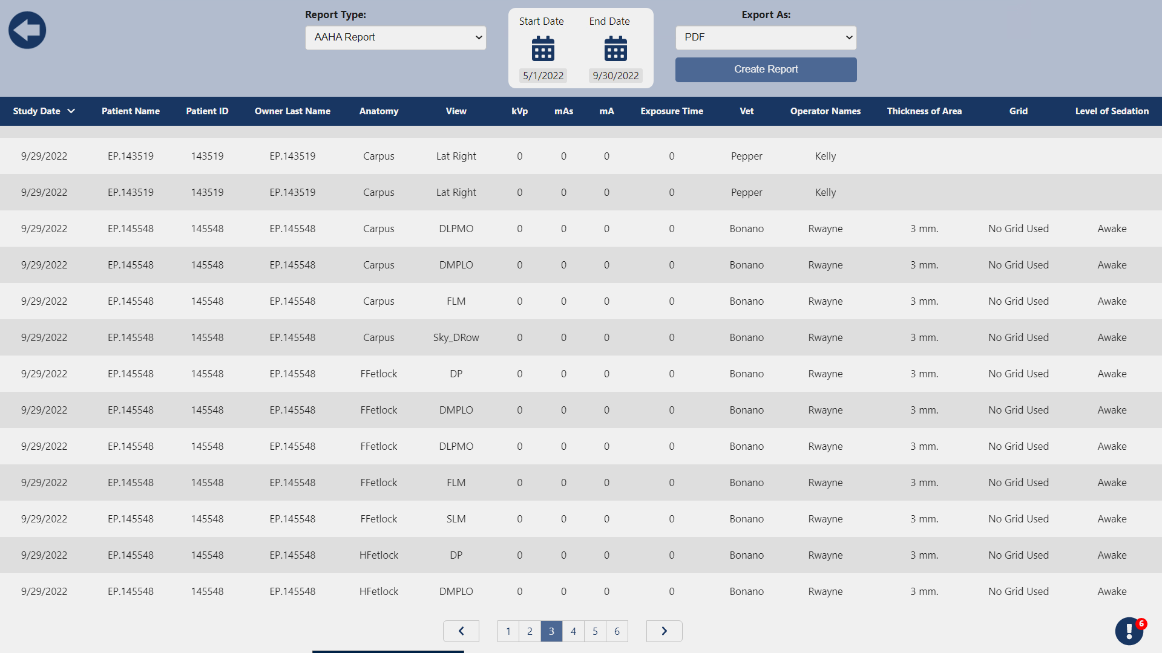Select the 9/30/2022 end date field
The image size is (1162, 653).
click(616, 76)
